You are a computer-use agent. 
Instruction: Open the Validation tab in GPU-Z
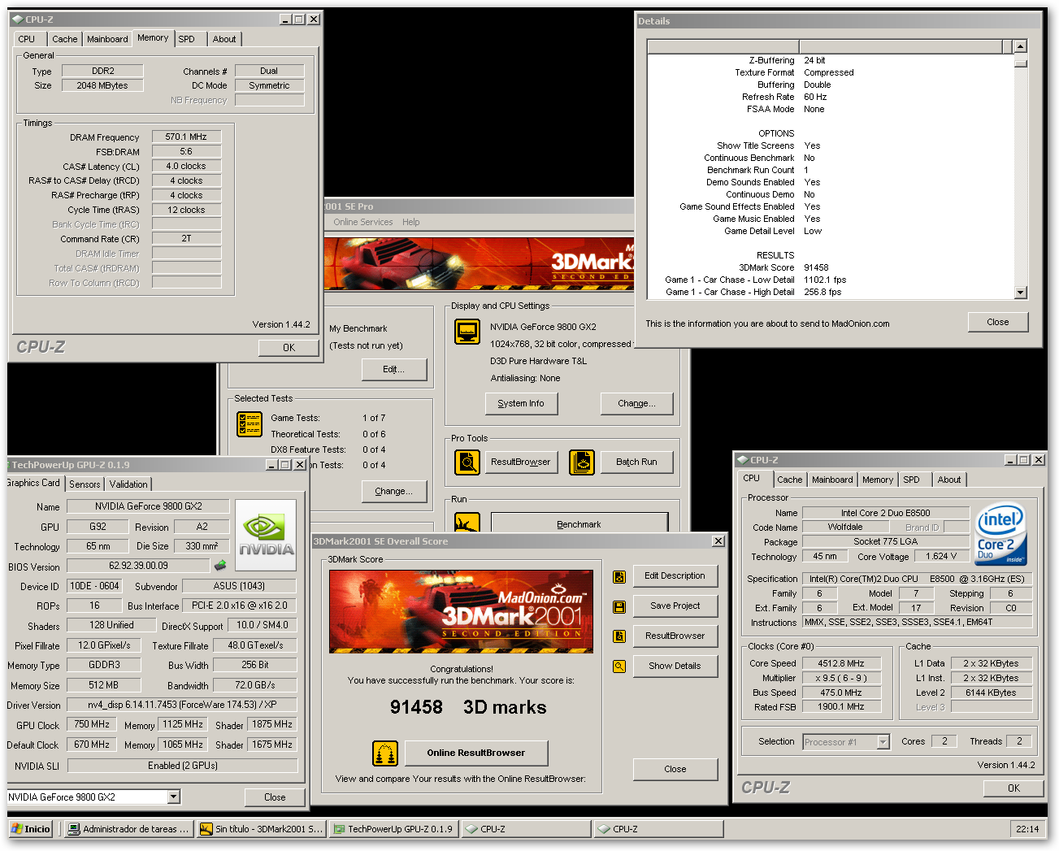click(x=128, y=484)
